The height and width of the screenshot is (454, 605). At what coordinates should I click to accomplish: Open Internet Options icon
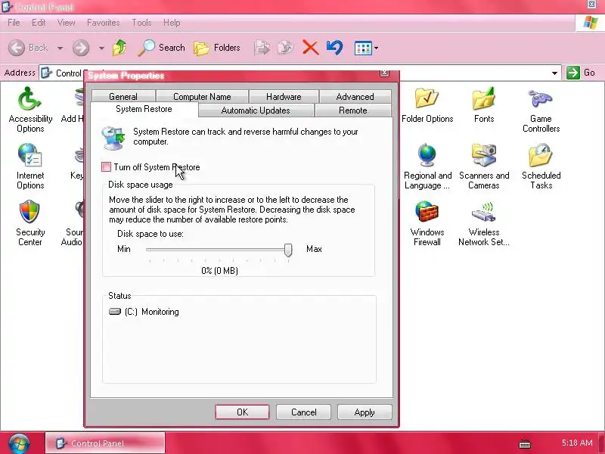coord(30,166)
